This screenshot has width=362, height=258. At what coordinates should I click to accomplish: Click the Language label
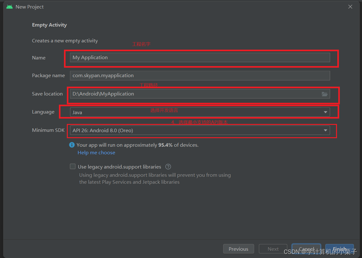[43, 112]
